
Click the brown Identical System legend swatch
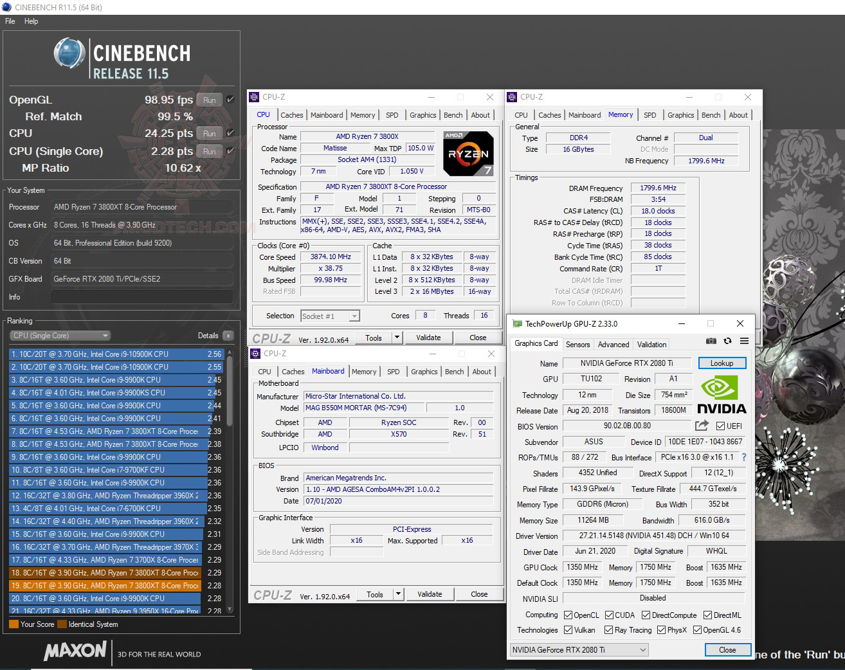(x=62, y=624)
